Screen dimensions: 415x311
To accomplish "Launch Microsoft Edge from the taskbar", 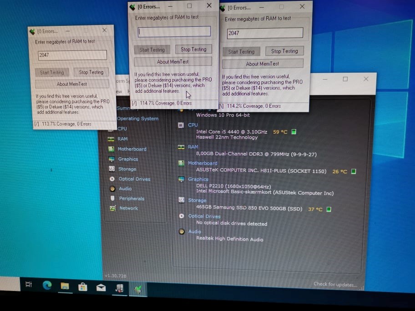I will 47,285.
